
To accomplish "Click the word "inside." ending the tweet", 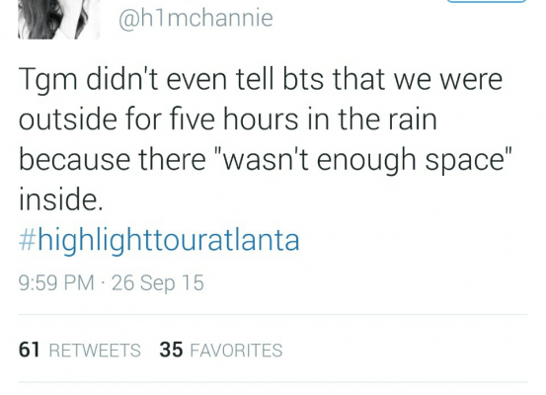I will [61, 199].
